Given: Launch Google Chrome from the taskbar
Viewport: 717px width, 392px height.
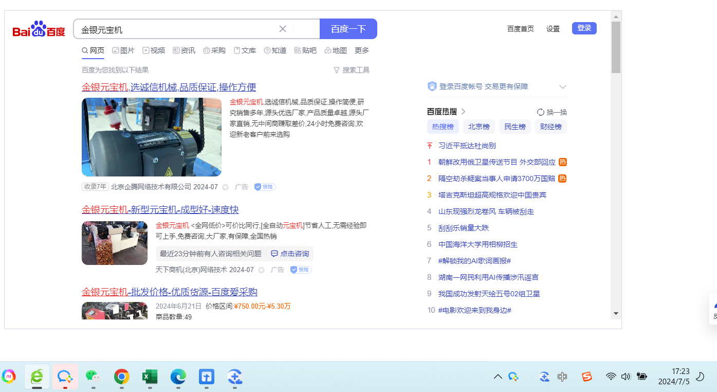Looking at the screenshot, I should (121, 377).
